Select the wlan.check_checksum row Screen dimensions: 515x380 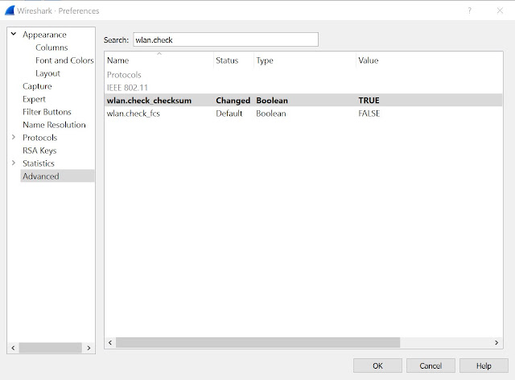point(303,101)
